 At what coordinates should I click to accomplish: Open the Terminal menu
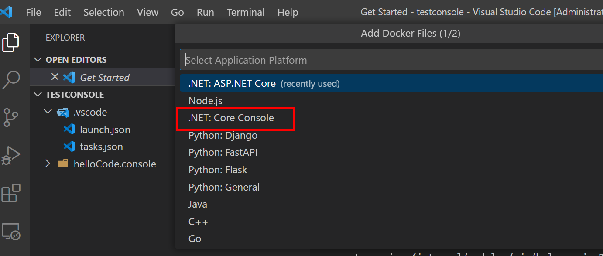pos(246,12)
